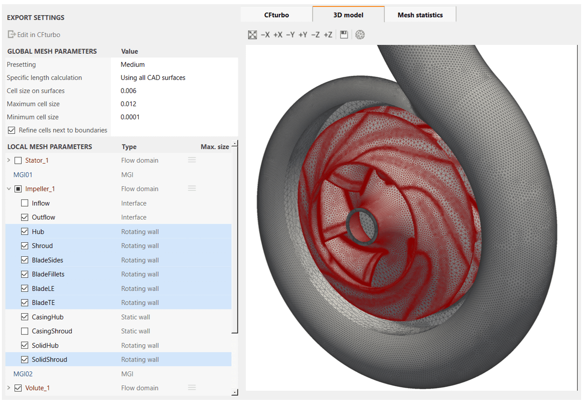Screen dimensions: 583x420
Task: Open the Presetting dropdown showing Medium
Action: click(174, 65)
